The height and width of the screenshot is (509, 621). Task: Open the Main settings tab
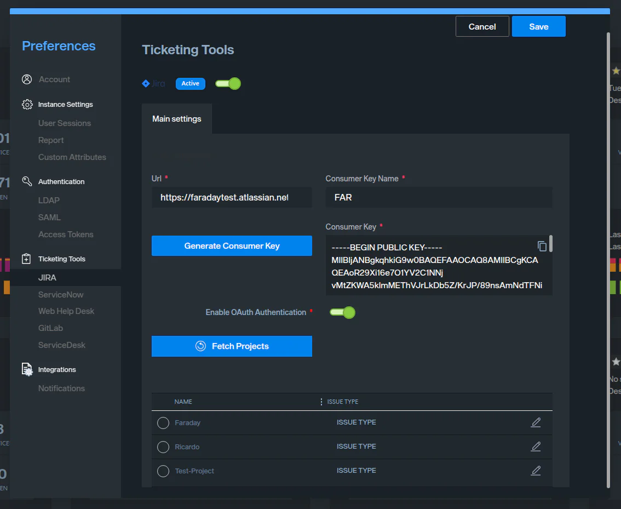click(176, 119)
